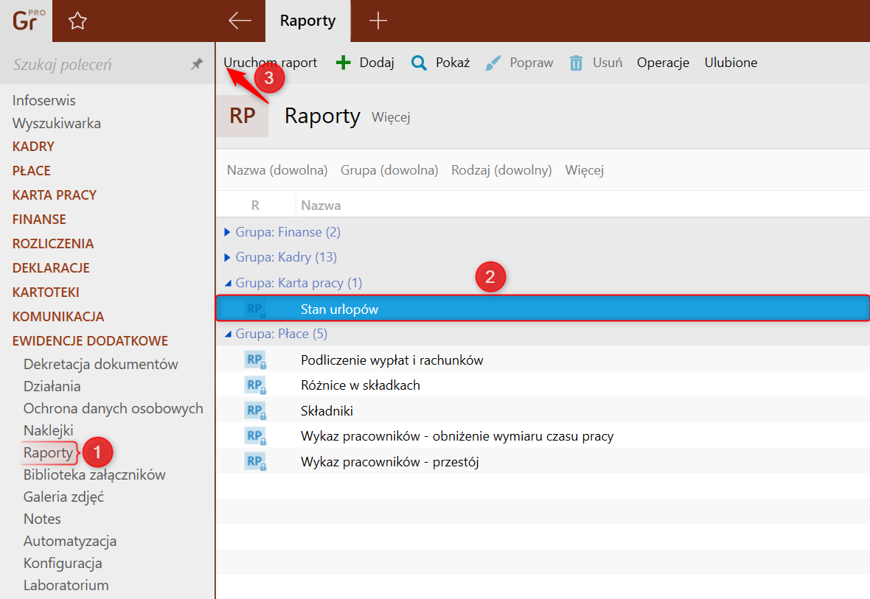Collapse the Grupa: Karta pracy group
The image size is (870, 599).
(228, 283)
